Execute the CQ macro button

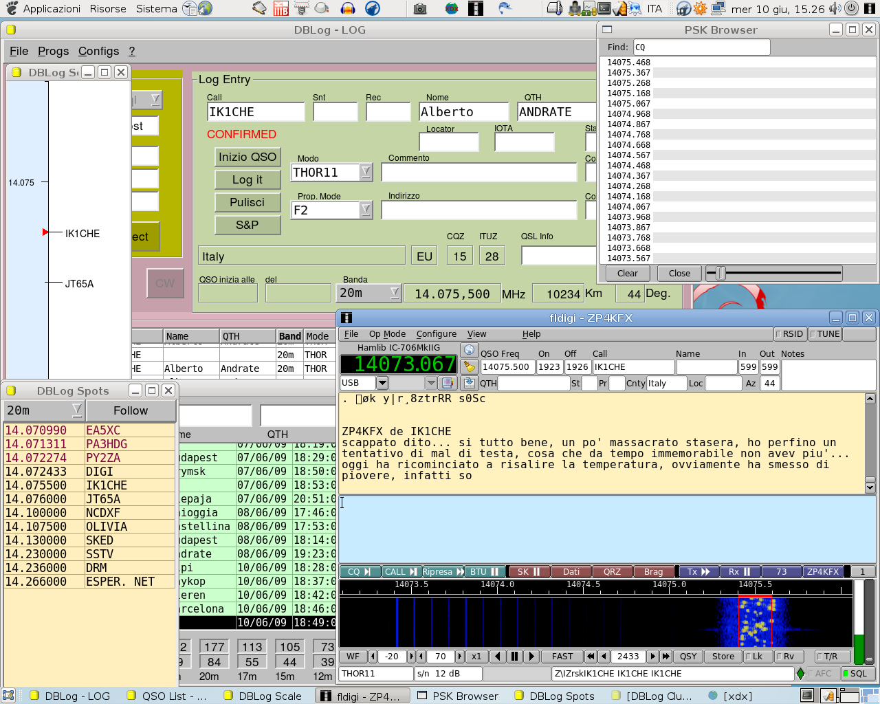click(x=360, y=571)
